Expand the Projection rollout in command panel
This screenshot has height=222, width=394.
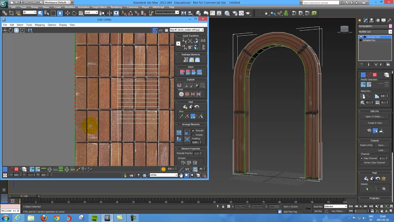tap(375, 198)
